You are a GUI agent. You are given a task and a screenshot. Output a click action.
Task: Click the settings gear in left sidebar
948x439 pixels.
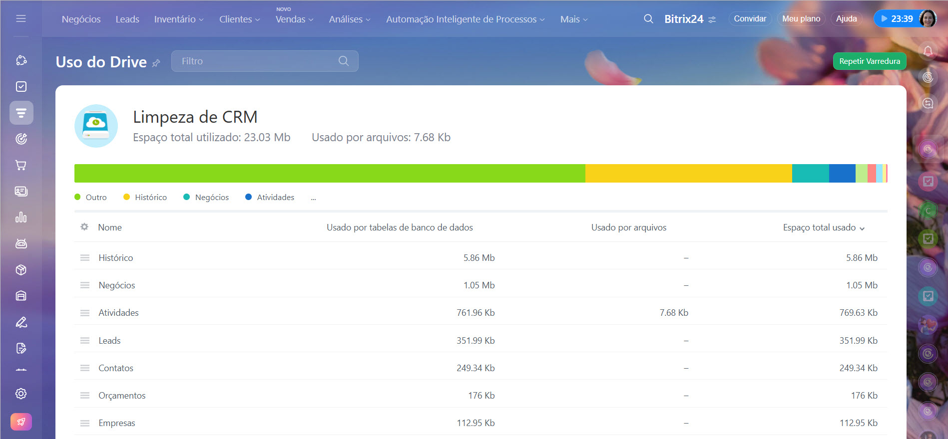click(21, 394)
